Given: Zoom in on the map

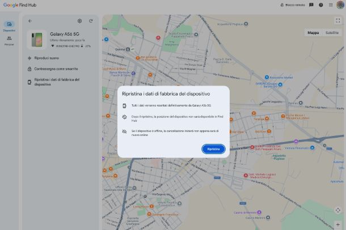Looking at the screenshot, I should point(338,224).
